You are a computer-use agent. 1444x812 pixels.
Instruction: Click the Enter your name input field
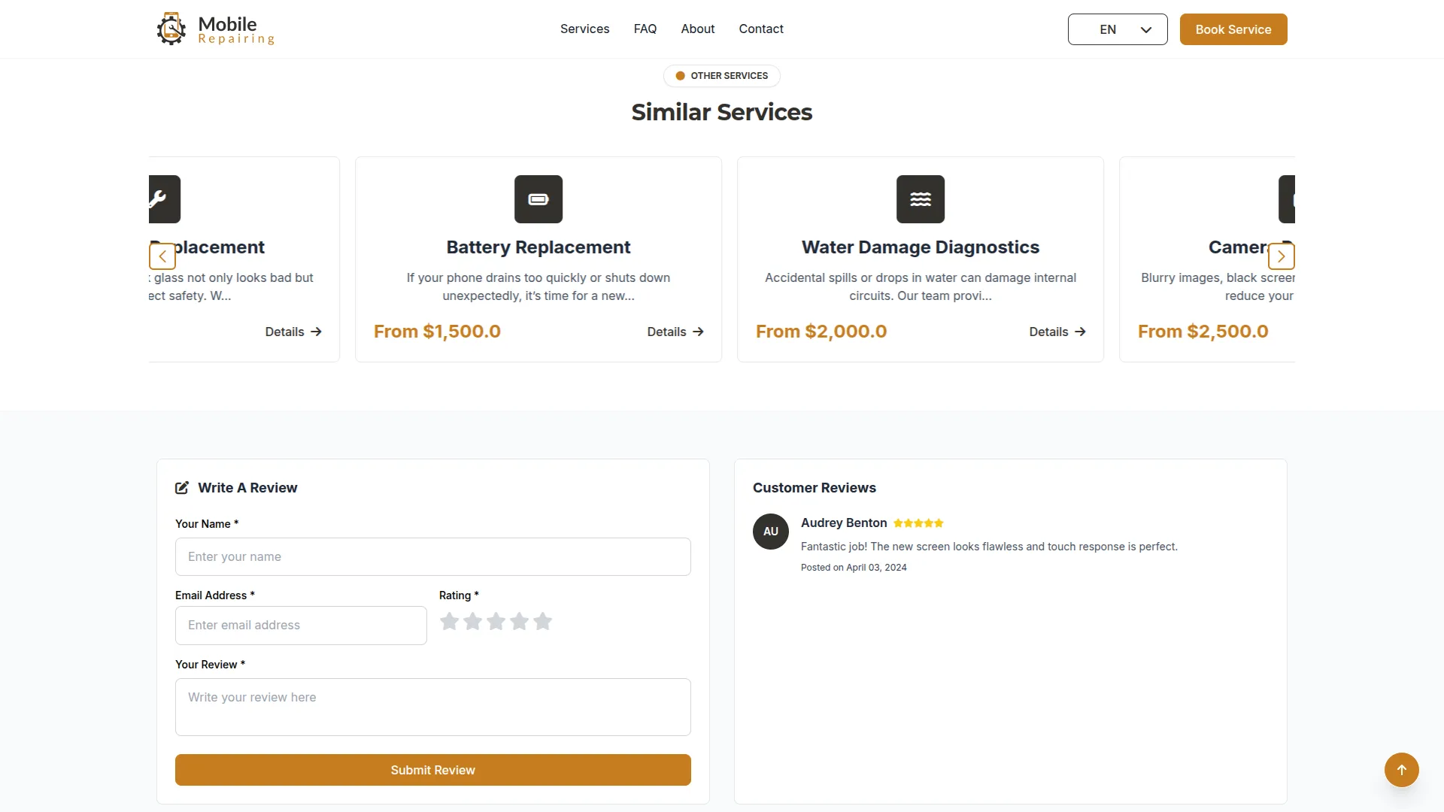pos(432,556)
